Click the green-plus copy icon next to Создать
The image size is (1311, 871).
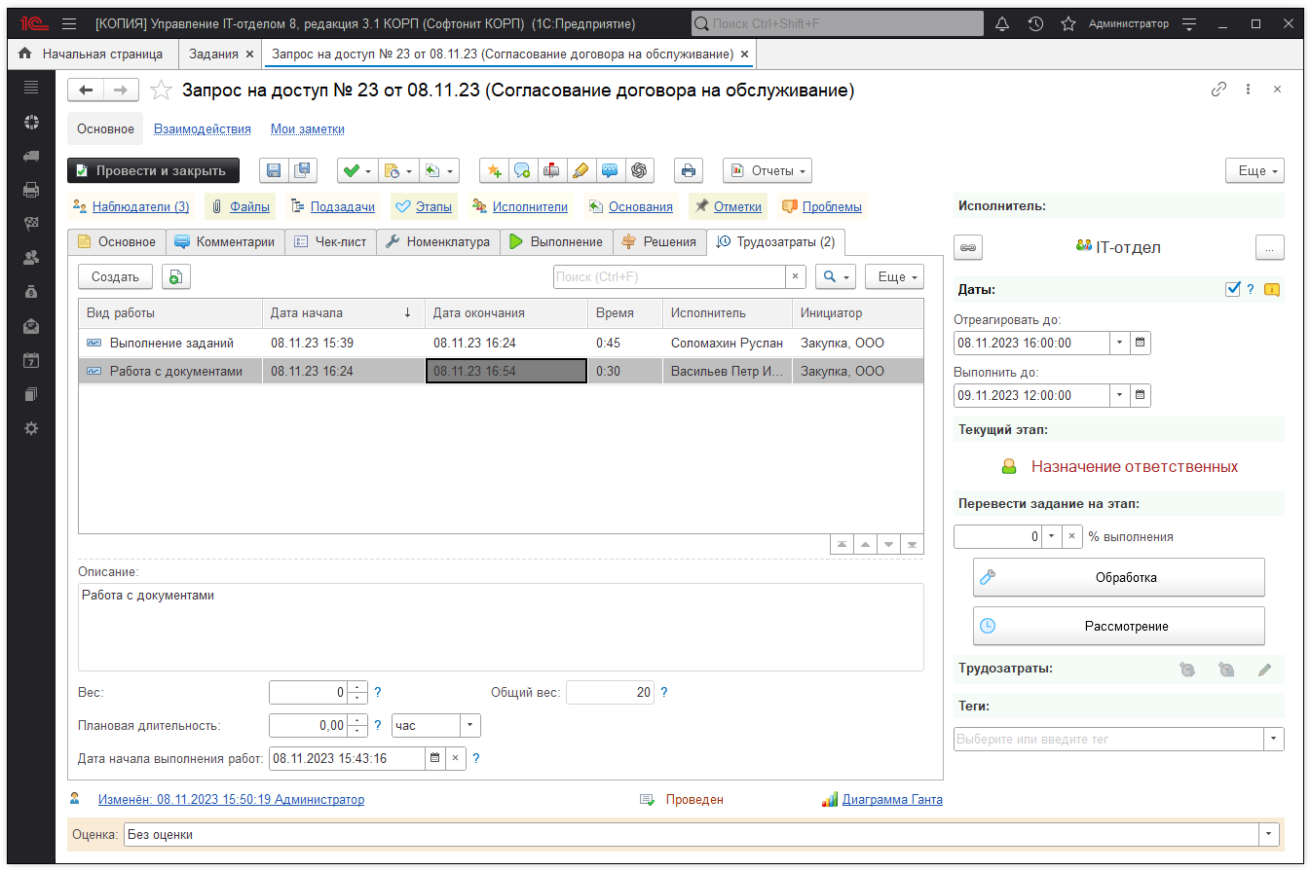click(x=175, y=277)
